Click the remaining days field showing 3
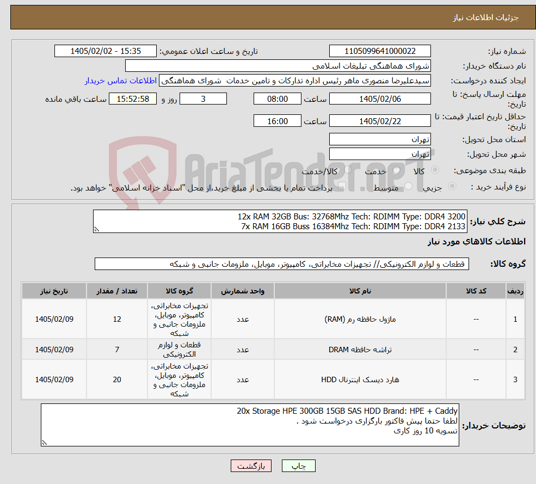 [x=203, y=99]
